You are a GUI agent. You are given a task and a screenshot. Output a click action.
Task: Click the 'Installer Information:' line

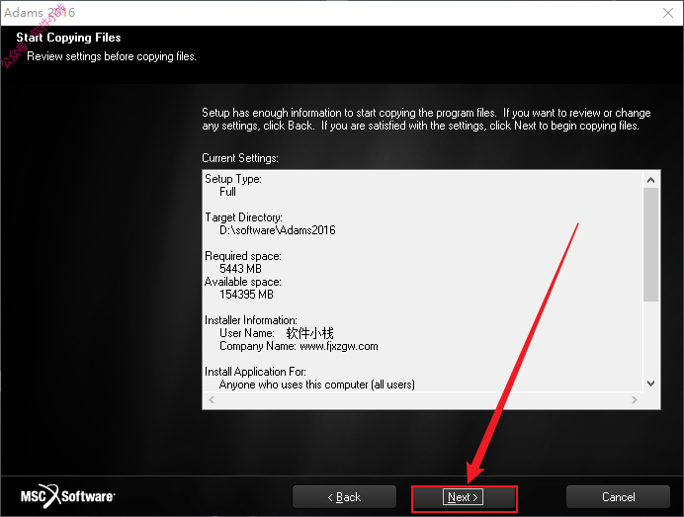[251, 320]
